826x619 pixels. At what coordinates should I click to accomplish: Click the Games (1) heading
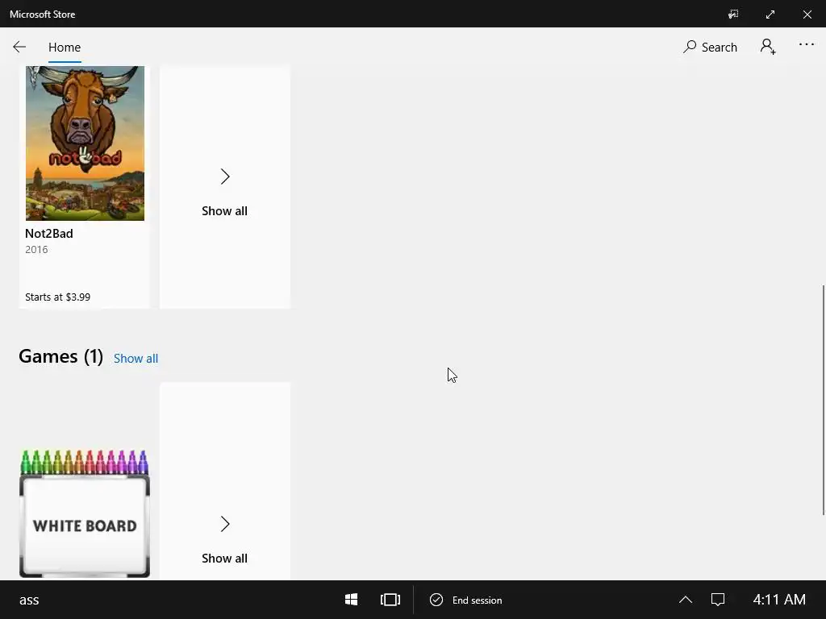click(x=60, y=356)
